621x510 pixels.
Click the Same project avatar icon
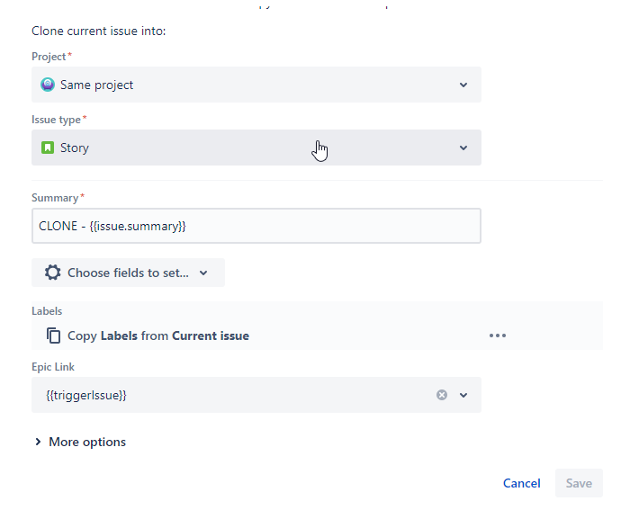48,85
